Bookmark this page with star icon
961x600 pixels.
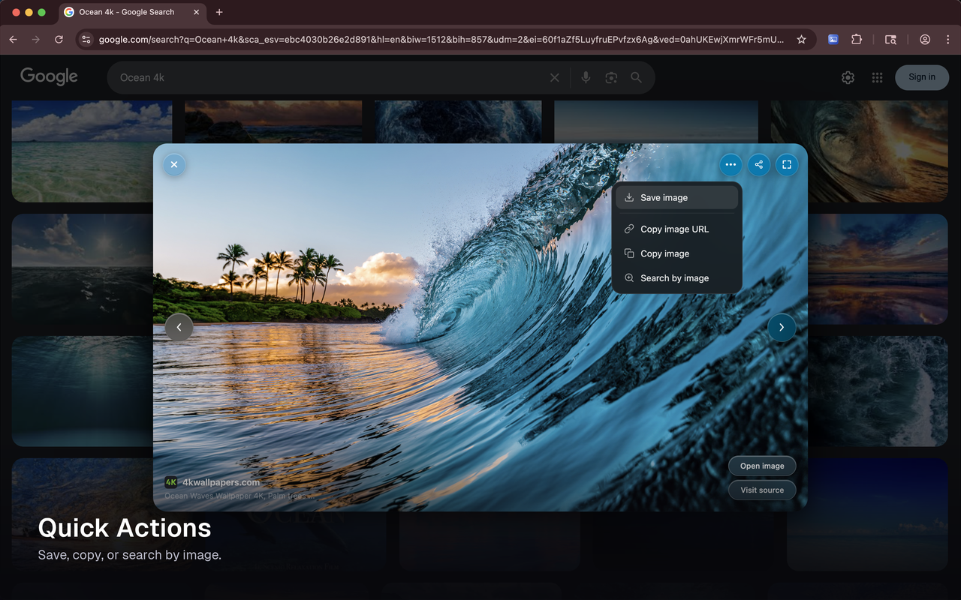[801, 40]
